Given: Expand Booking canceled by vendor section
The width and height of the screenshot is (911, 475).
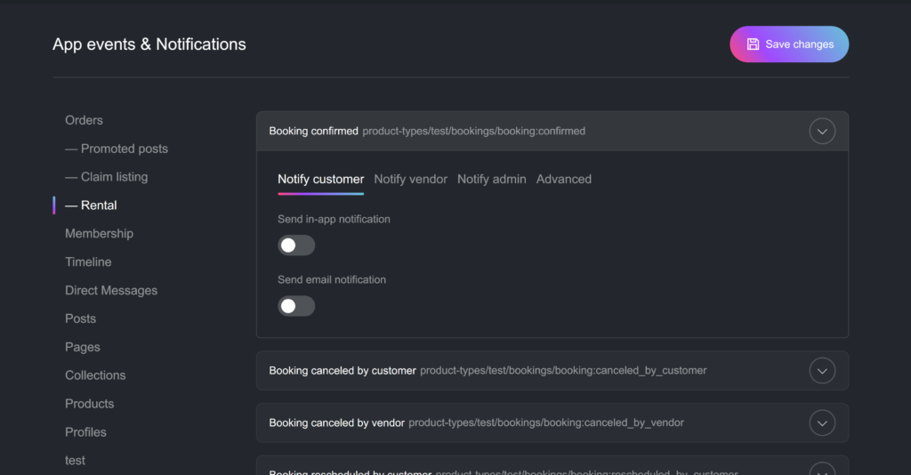Looking at the screenshot, I should tap(822, 423).
